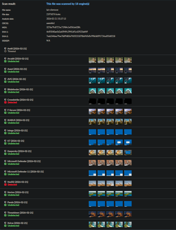
Task: Select the Panda shield icon
Action: pyautogui.click(x=5, y=202)
